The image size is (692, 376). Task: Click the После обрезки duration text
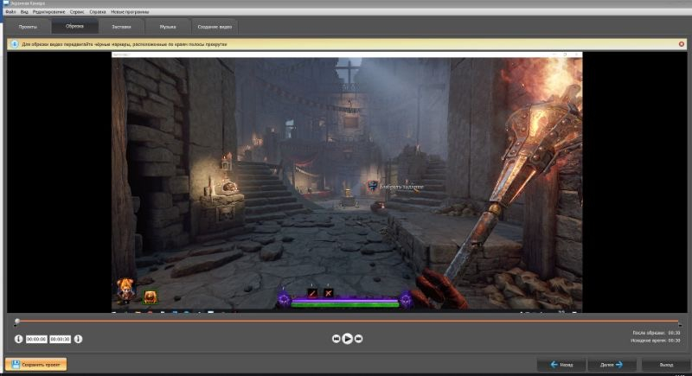657,333
